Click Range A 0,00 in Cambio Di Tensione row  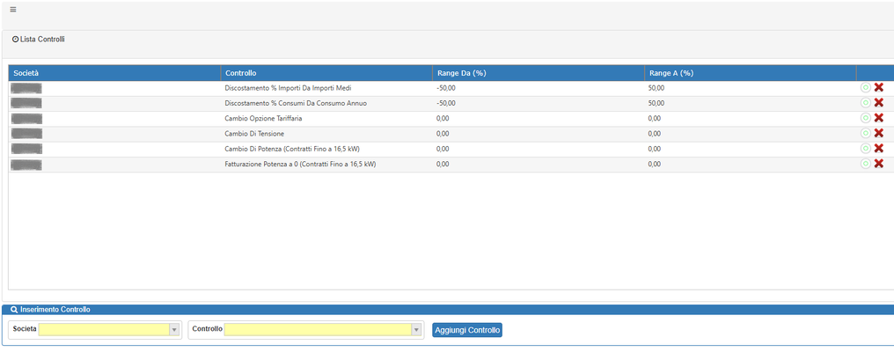click(655, 134)
